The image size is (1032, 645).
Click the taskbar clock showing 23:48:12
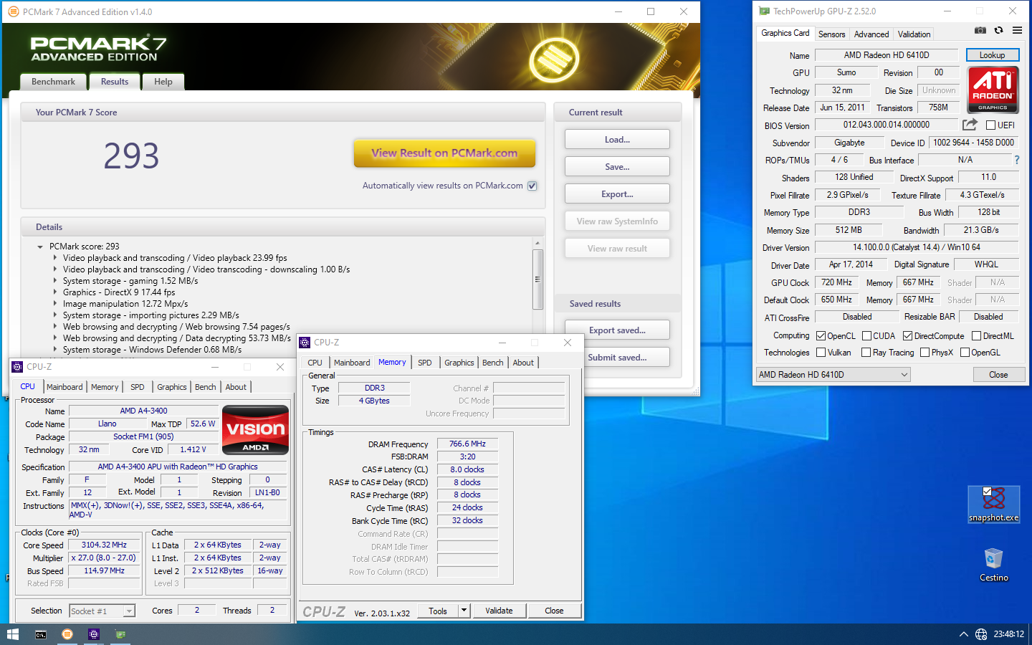[1008, 634]
